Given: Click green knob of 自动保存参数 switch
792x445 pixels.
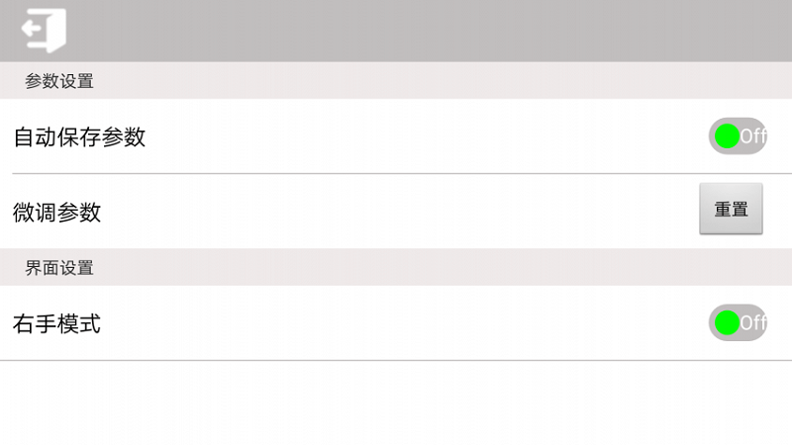Looking at the screenshot, I should pyautogui.click(x=728, y=136).
